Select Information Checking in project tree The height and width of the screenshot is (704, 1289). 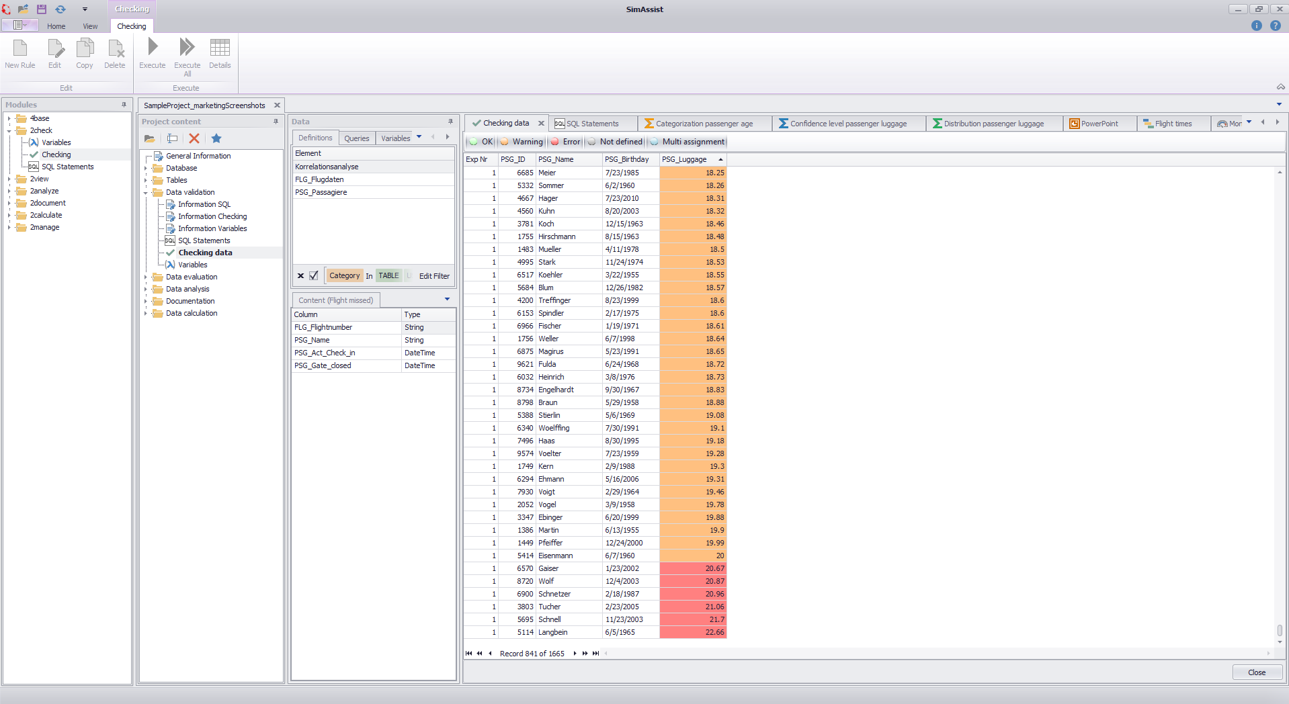click(x=212, y=216)
